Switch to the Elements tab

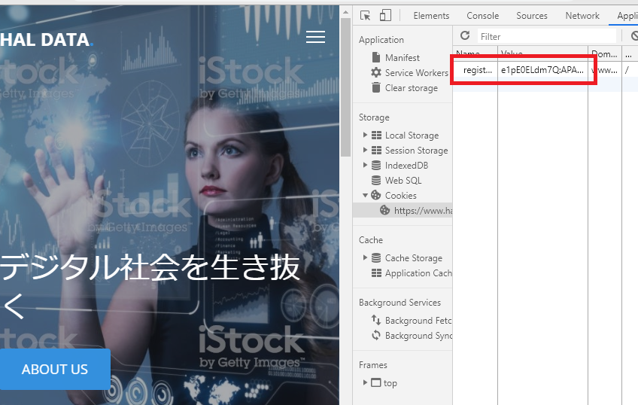(431, 16)
